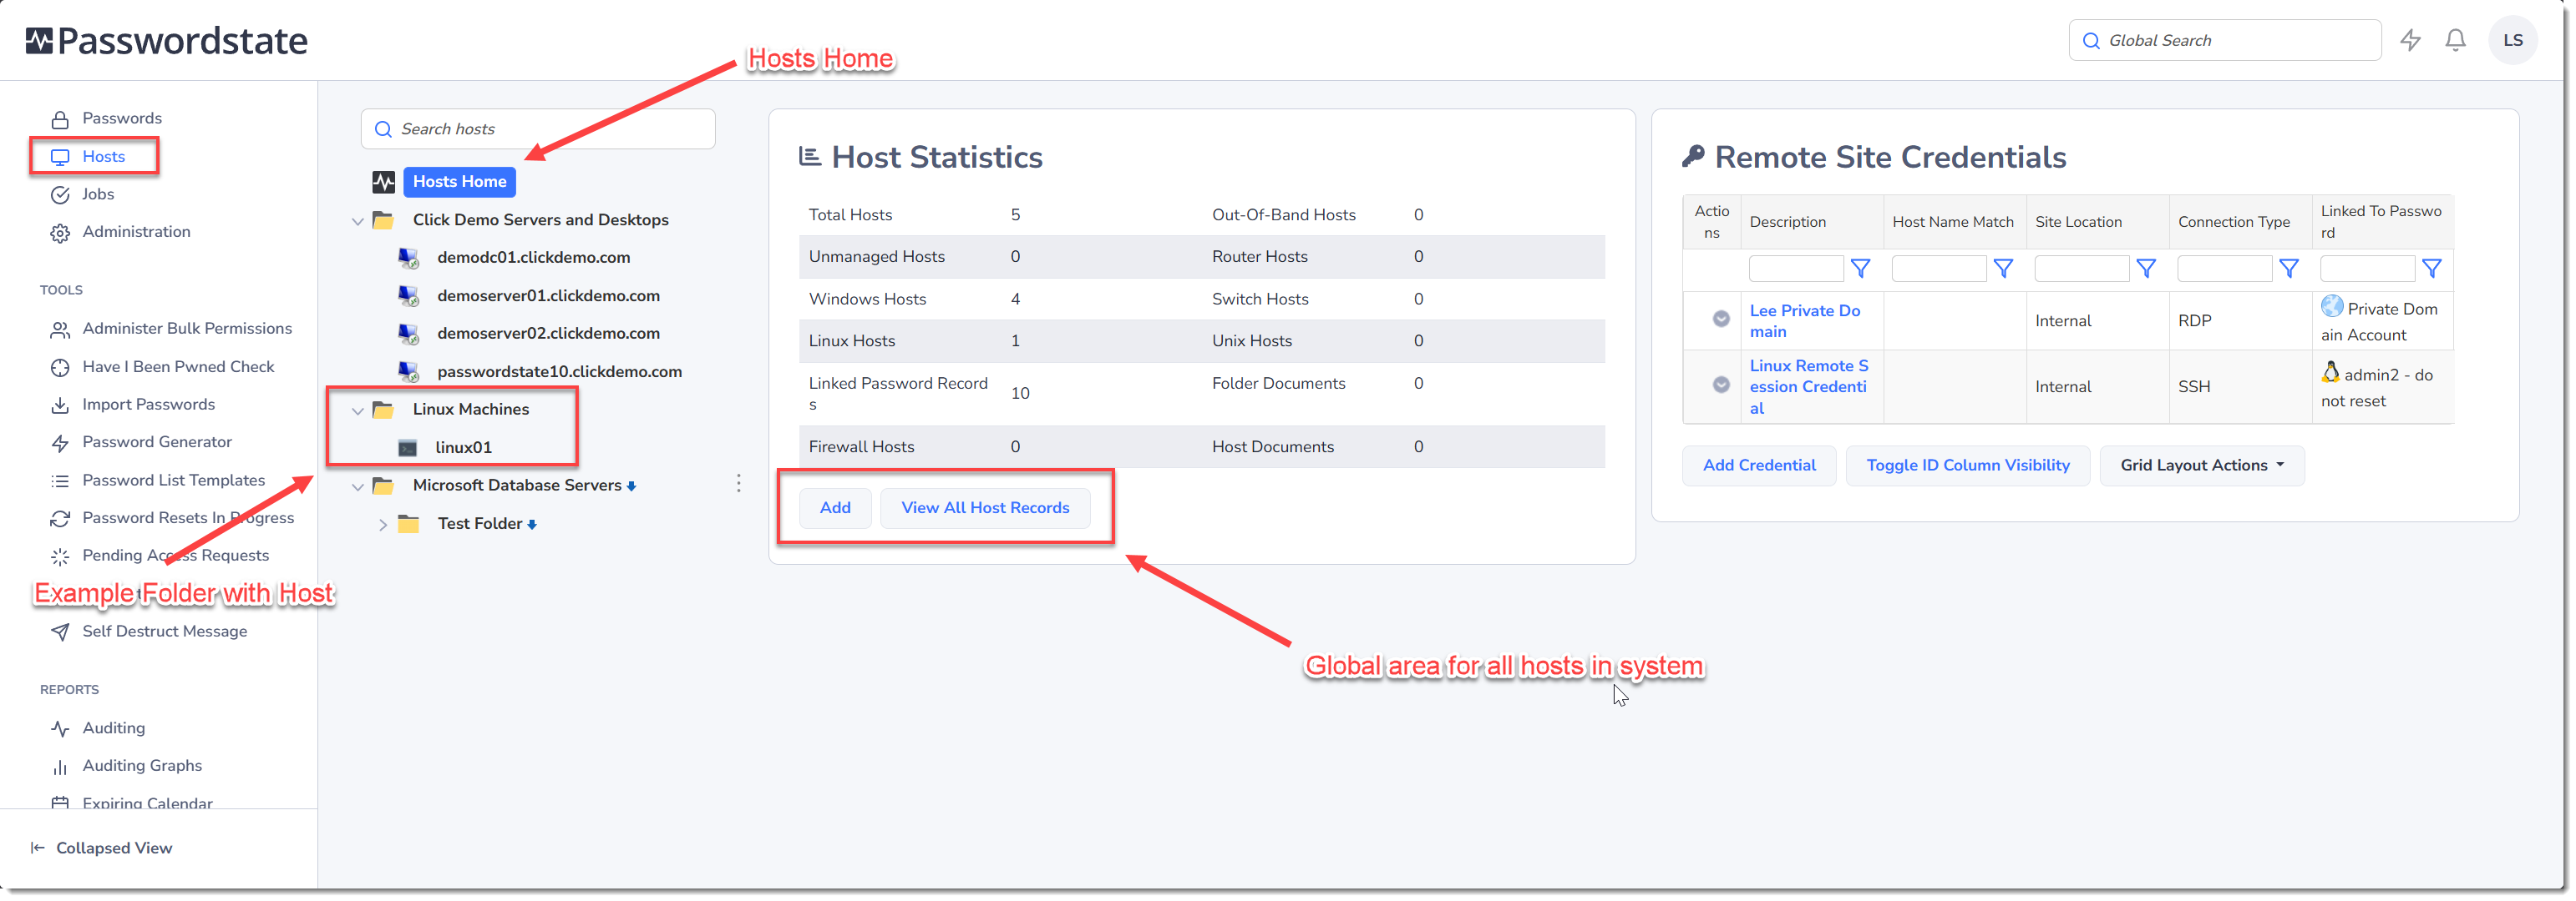Viewport: 2576px width, 901px height.
Task: Collapse the Microsoft Database Servers folder
Action: pyautogui.click(x=357, y=486)
